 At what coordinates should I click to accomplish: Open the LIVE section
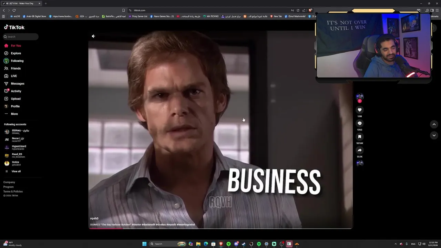pos(10,76)
